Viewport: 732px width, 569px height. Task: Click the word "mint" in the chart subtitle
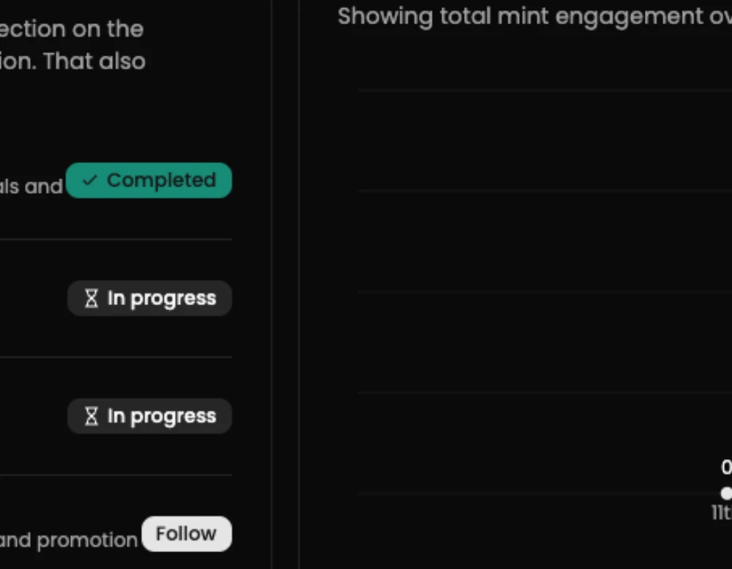tap(523, 16)
